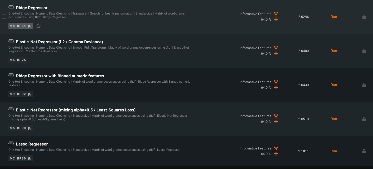Click Run for Ridge Regressor with Binned numeric features
The image size is (373, 169).
(334, 85)
